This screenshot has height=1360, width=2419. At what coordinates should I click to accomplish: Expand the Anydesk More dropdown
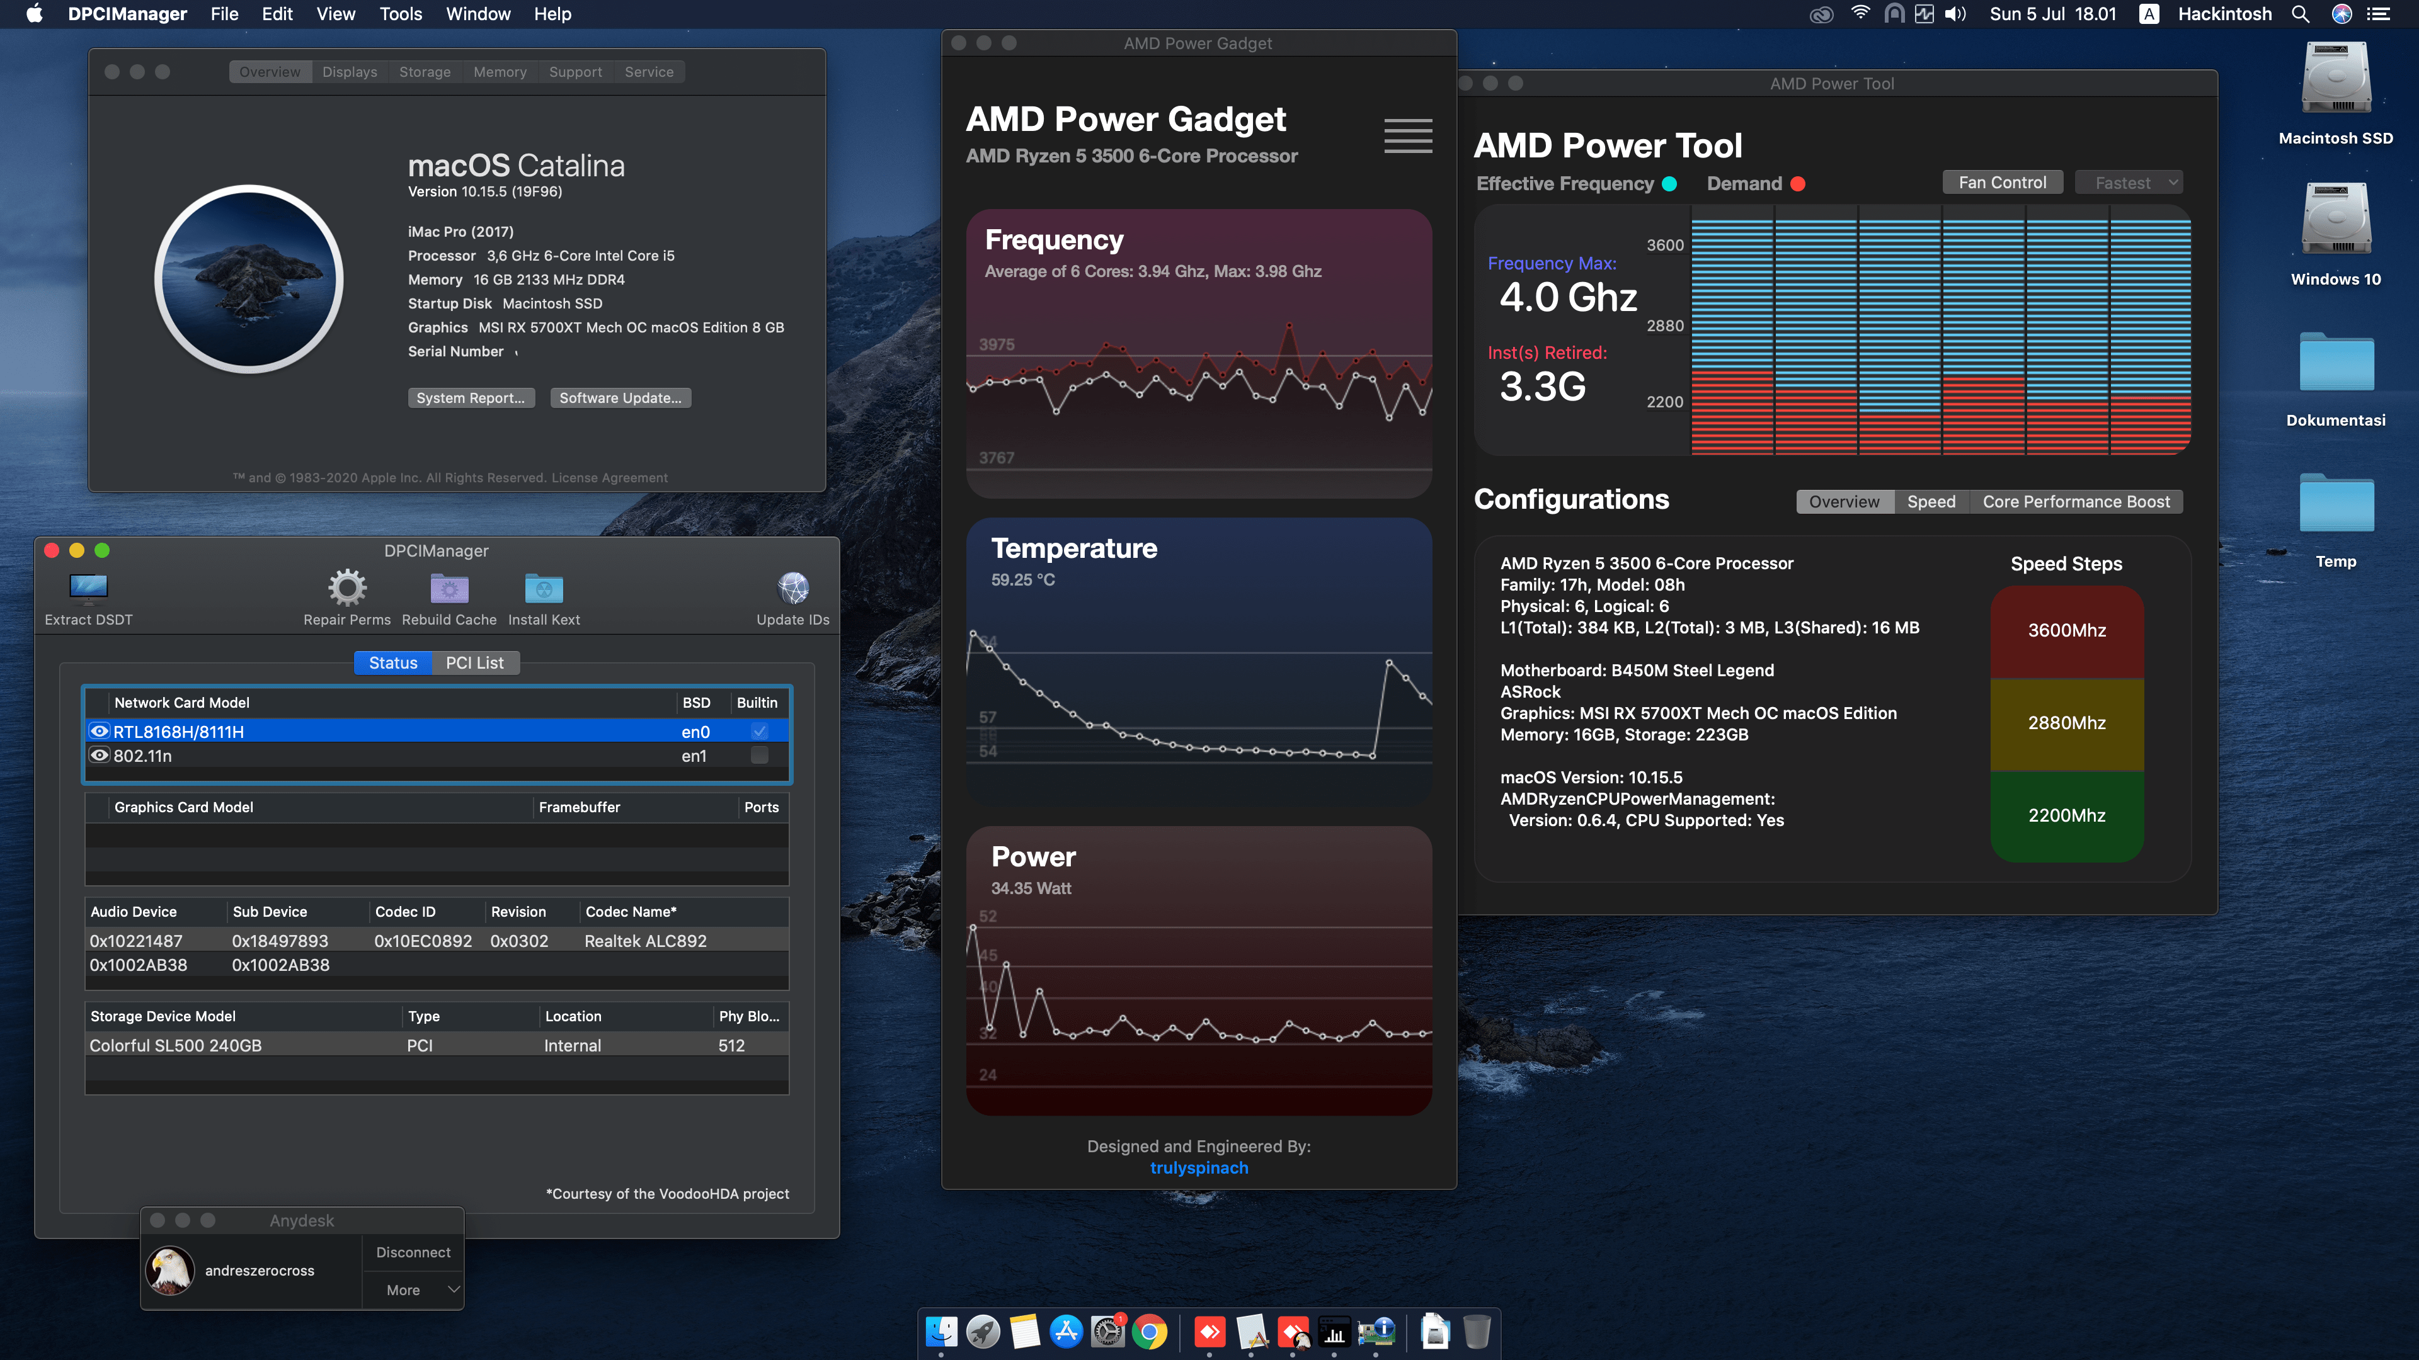[x=413, y=1289]
